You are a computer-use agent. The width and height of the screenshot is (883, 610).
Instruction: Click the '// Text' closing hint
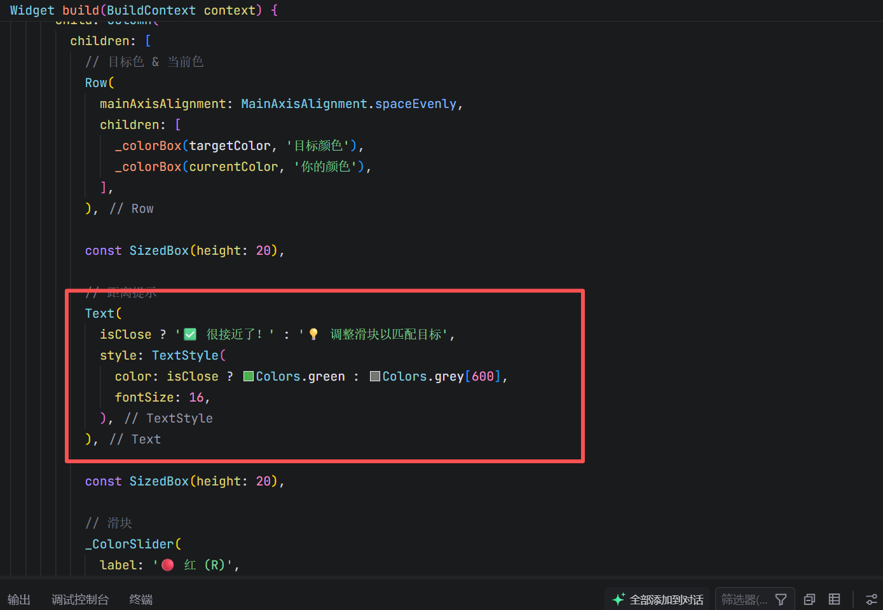pyautogui.click(x=135, y=439)
